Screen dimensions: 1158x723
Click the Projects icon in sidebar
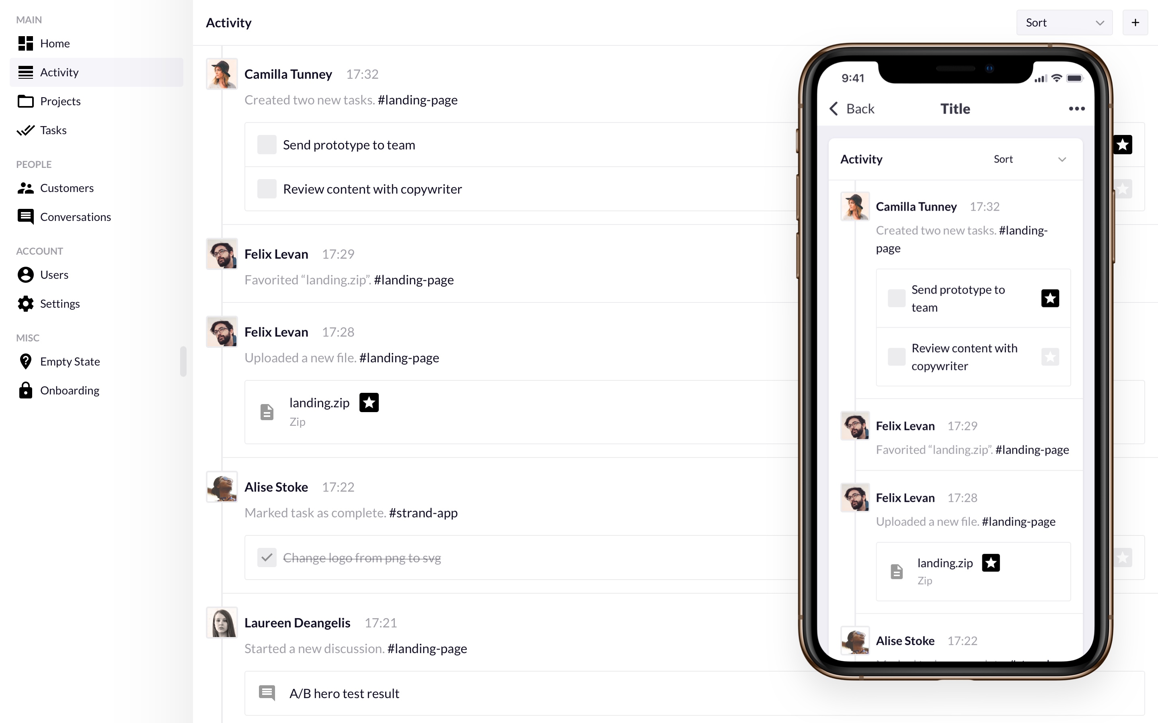coord(25,101)
